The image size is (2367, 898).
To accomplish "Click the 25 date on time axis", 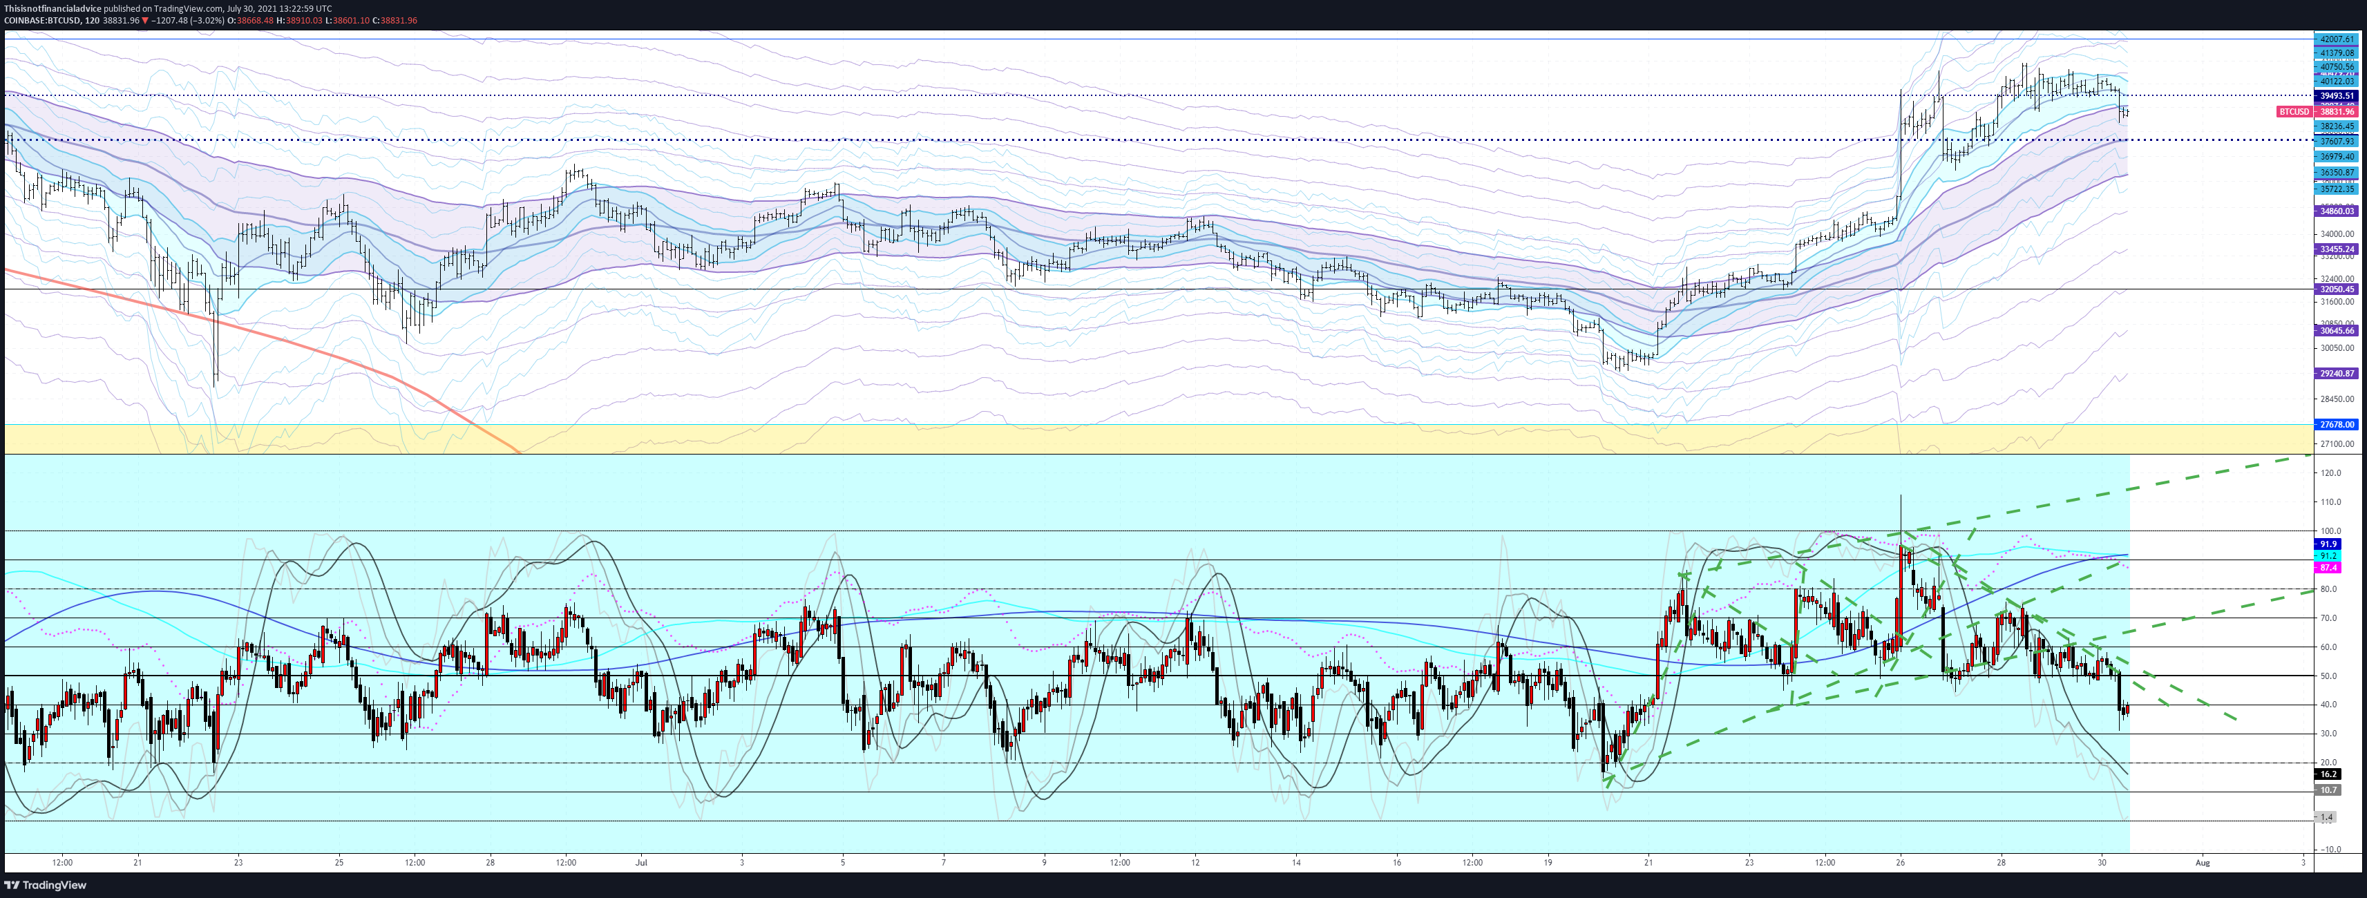I will [339, 863].
